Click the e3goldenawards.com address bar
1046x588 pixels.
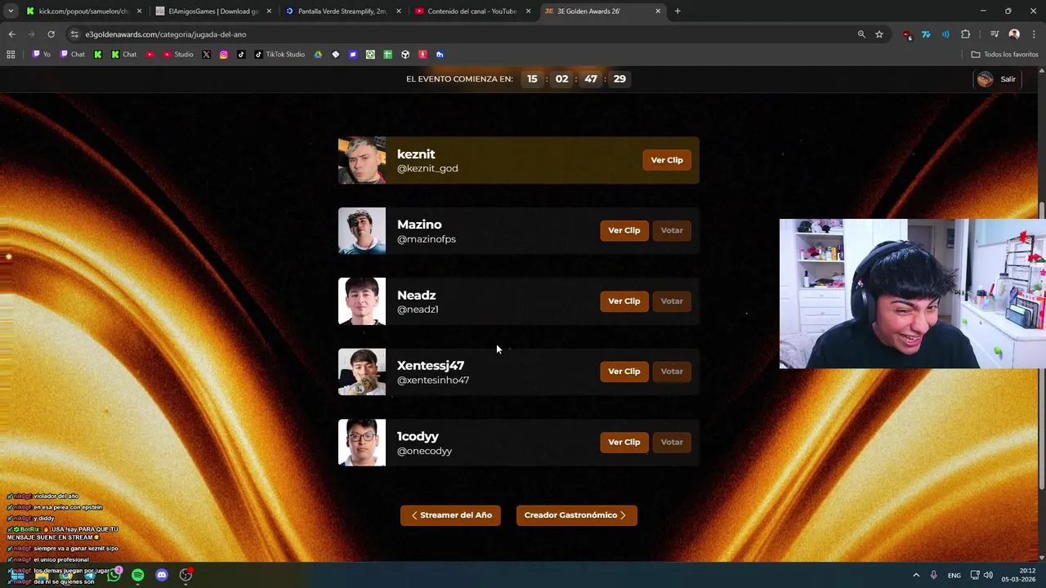coord(458,34)
